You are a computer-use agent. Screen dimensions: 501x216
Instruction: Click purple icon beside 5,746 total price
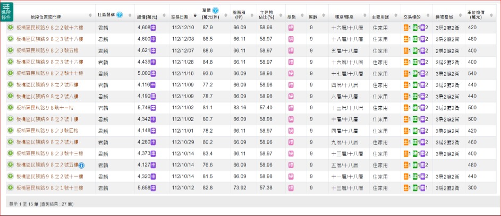click(153, 107)
